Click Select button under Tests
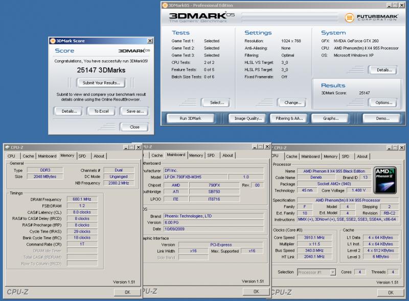The height and width of the screenshot is (301, 409). [216, 103]
